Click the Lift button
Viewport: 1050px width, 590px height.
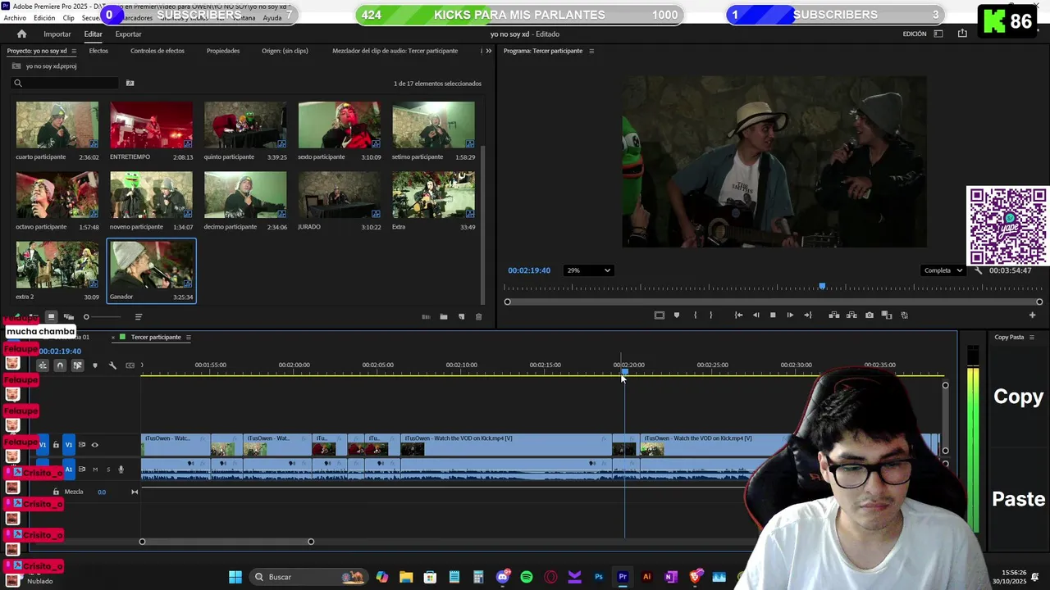(x=834, y=315)
